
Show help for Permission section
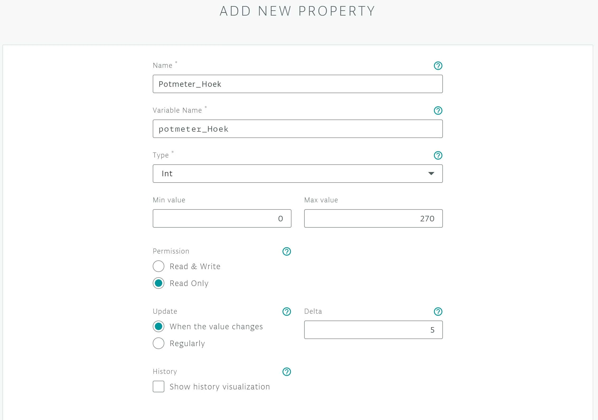point(286,251)
